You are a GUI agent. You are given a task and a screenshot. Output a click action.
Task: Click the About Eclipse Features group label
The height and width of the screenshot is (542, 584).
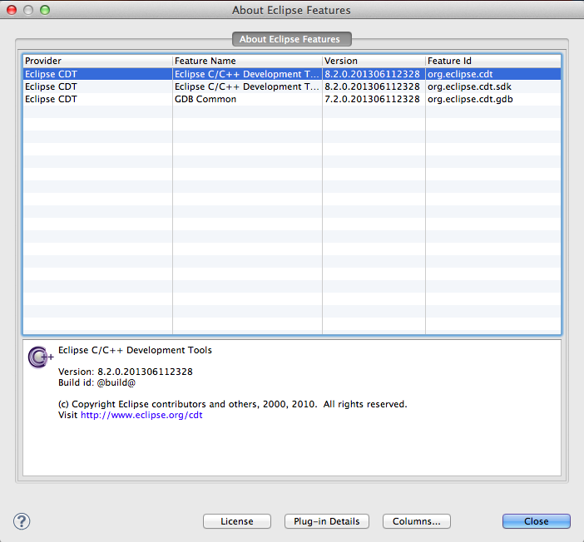(x=291, y=39)
